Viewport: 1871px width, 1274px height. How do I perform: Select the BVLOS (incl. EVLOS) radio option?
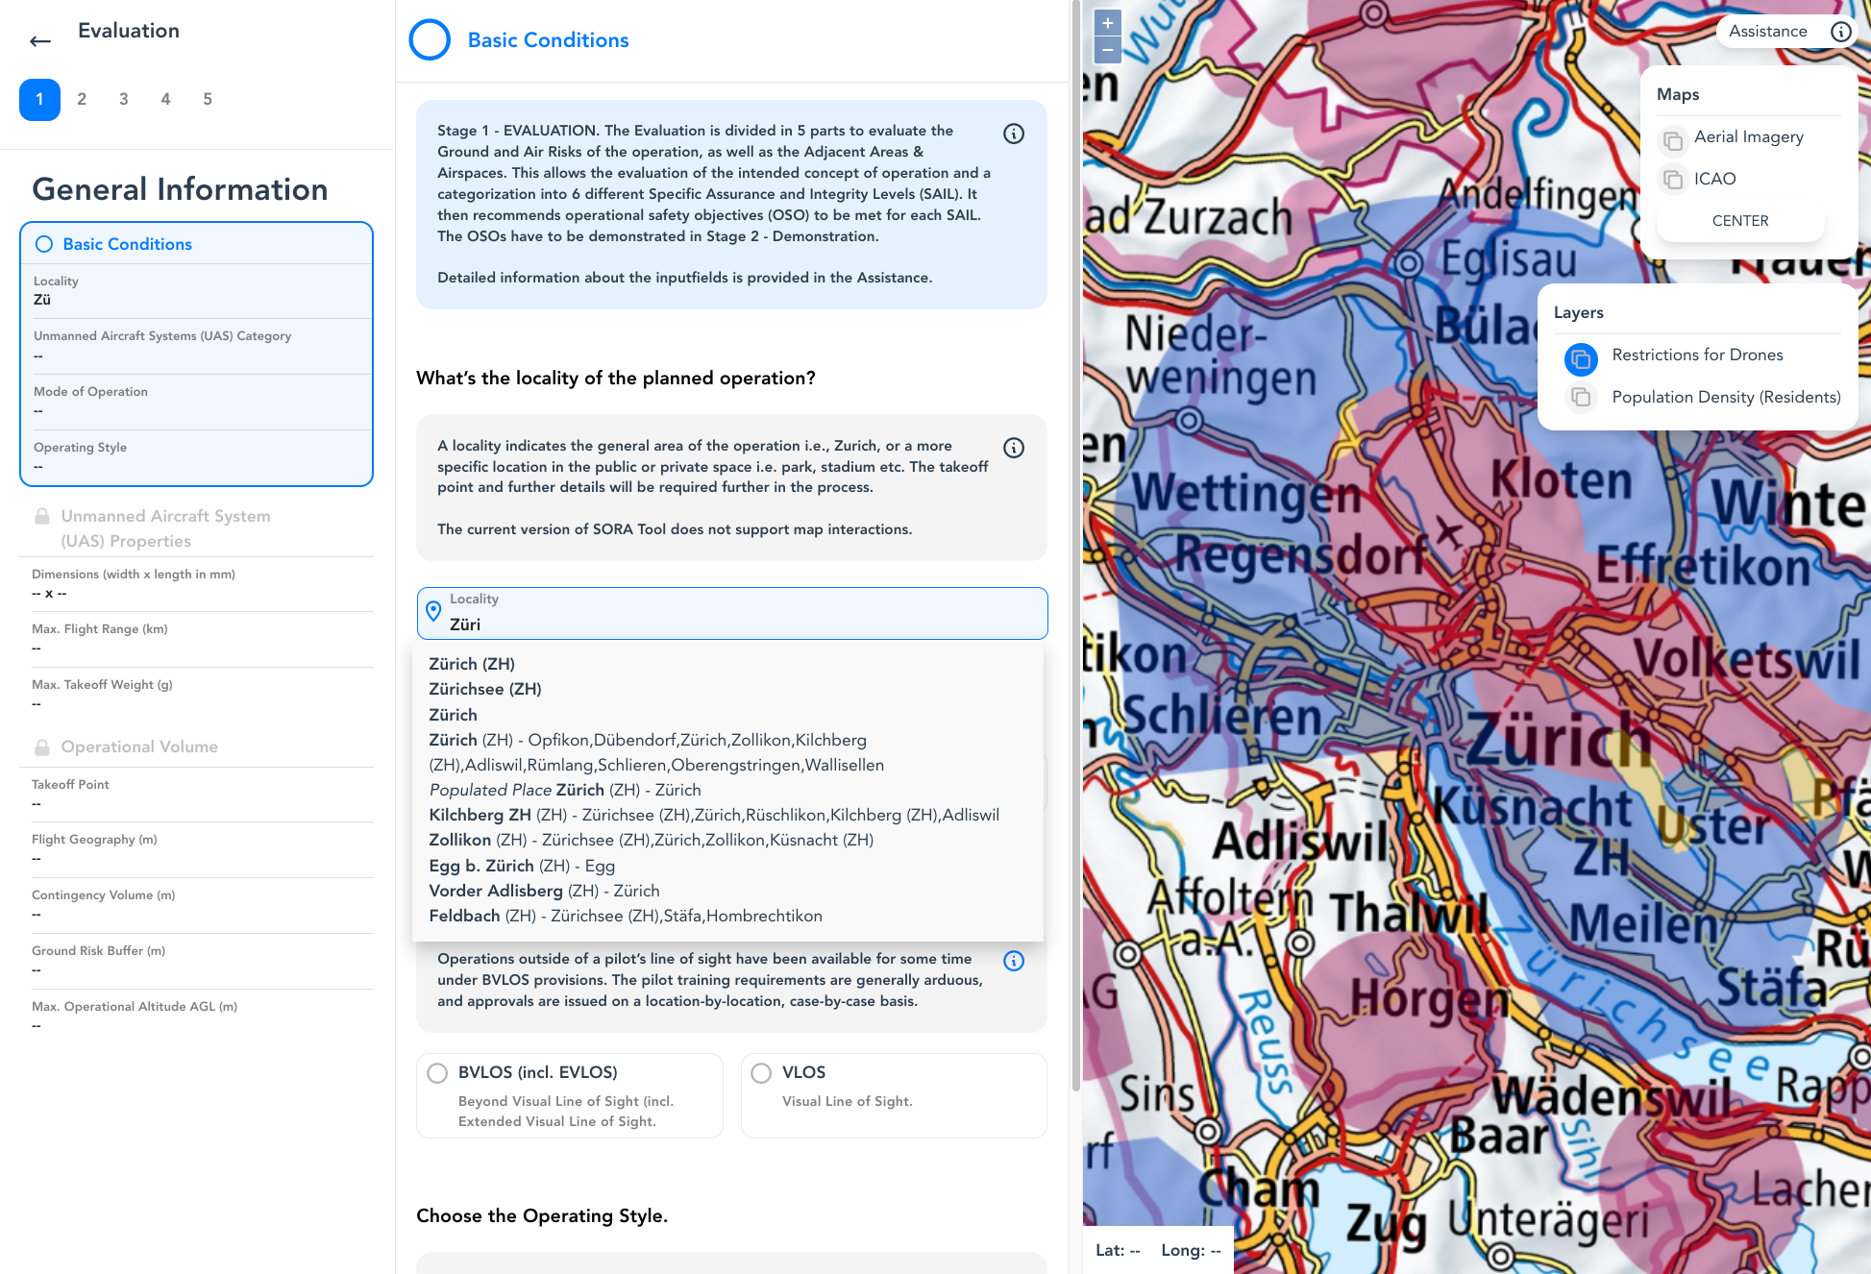pos(437,1073)
